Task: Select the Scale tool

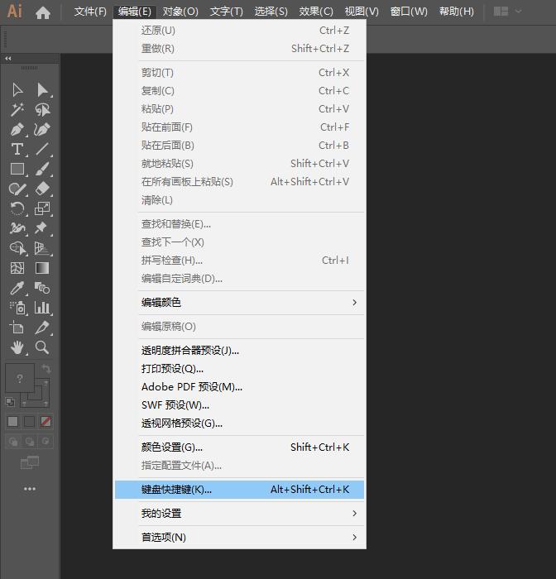Action: [42, 208]
